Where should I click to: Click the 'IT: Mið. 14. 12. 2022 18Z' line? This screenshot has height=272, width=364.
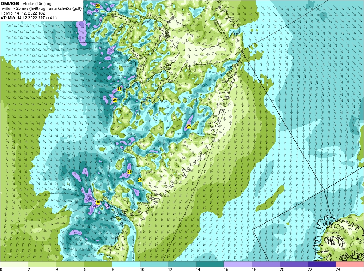[23, 13]
